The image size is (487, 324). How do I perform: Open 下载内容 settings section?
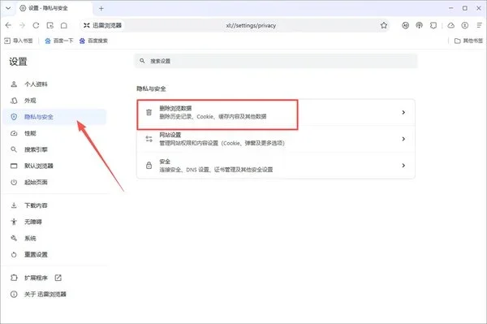[54, 205]
